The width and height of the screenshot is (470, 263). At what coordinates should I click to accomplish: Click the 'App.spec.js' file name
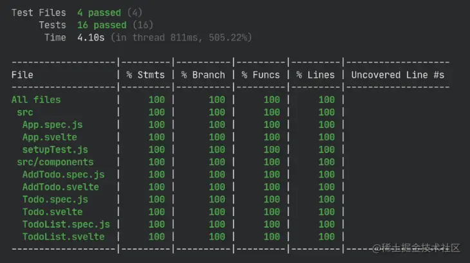coord(52,125)
